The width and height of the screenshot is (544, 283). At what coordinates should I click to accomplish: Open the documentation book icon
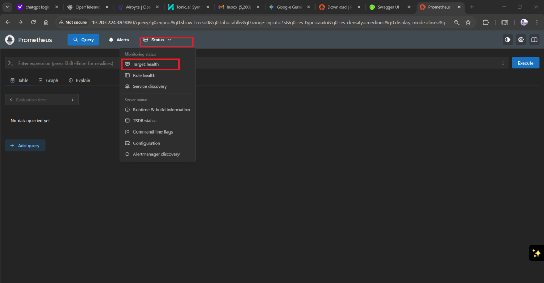pyautogui.click(x=534, y=40)
